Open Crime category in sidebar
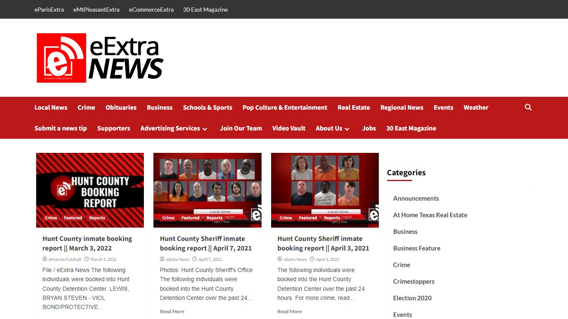Image resolution: width=568 pixels, height=319 pixels. (402, 265)
